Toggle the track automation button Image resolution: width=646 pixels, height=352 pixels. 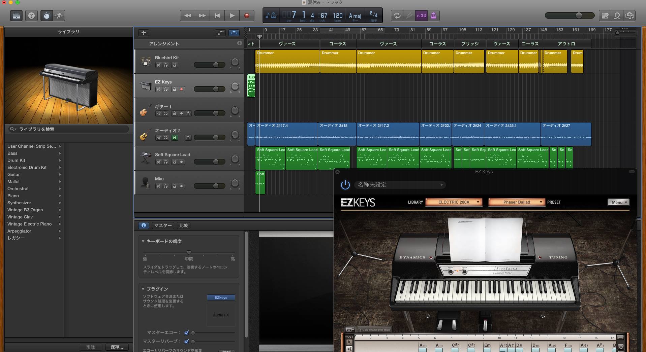[x=220, y=33]
